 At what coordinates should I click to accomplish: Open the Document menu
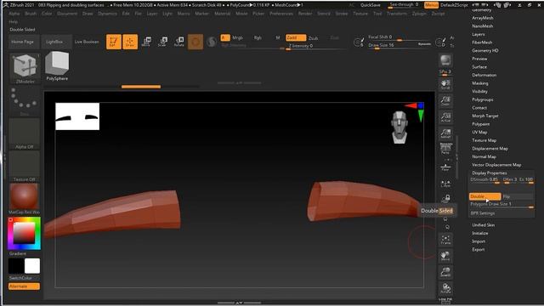[x=67, y=14]
